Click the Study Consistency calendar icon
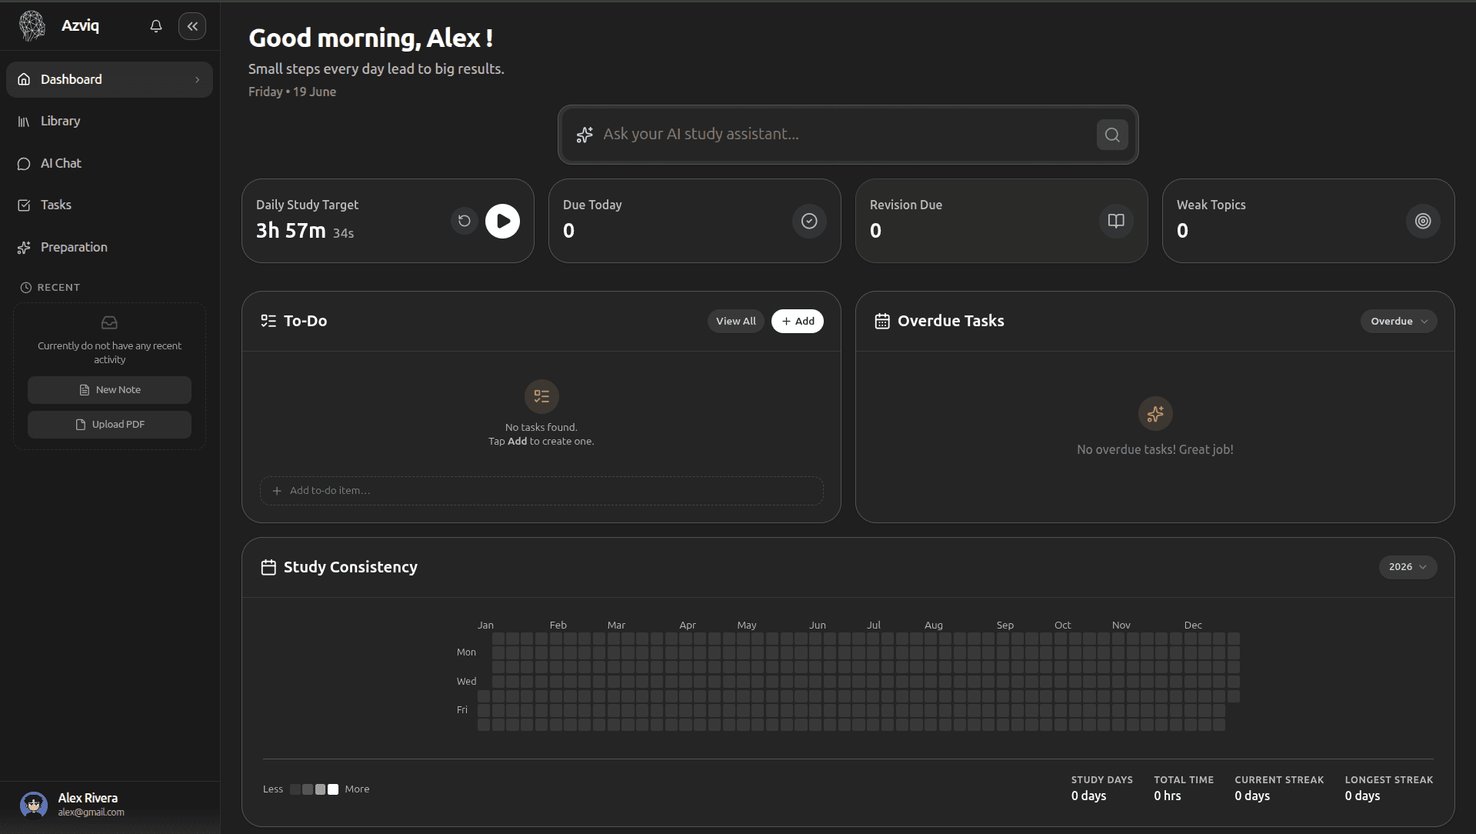The height and width of the screenshot is (834, 1476). (x=268, y=567)
